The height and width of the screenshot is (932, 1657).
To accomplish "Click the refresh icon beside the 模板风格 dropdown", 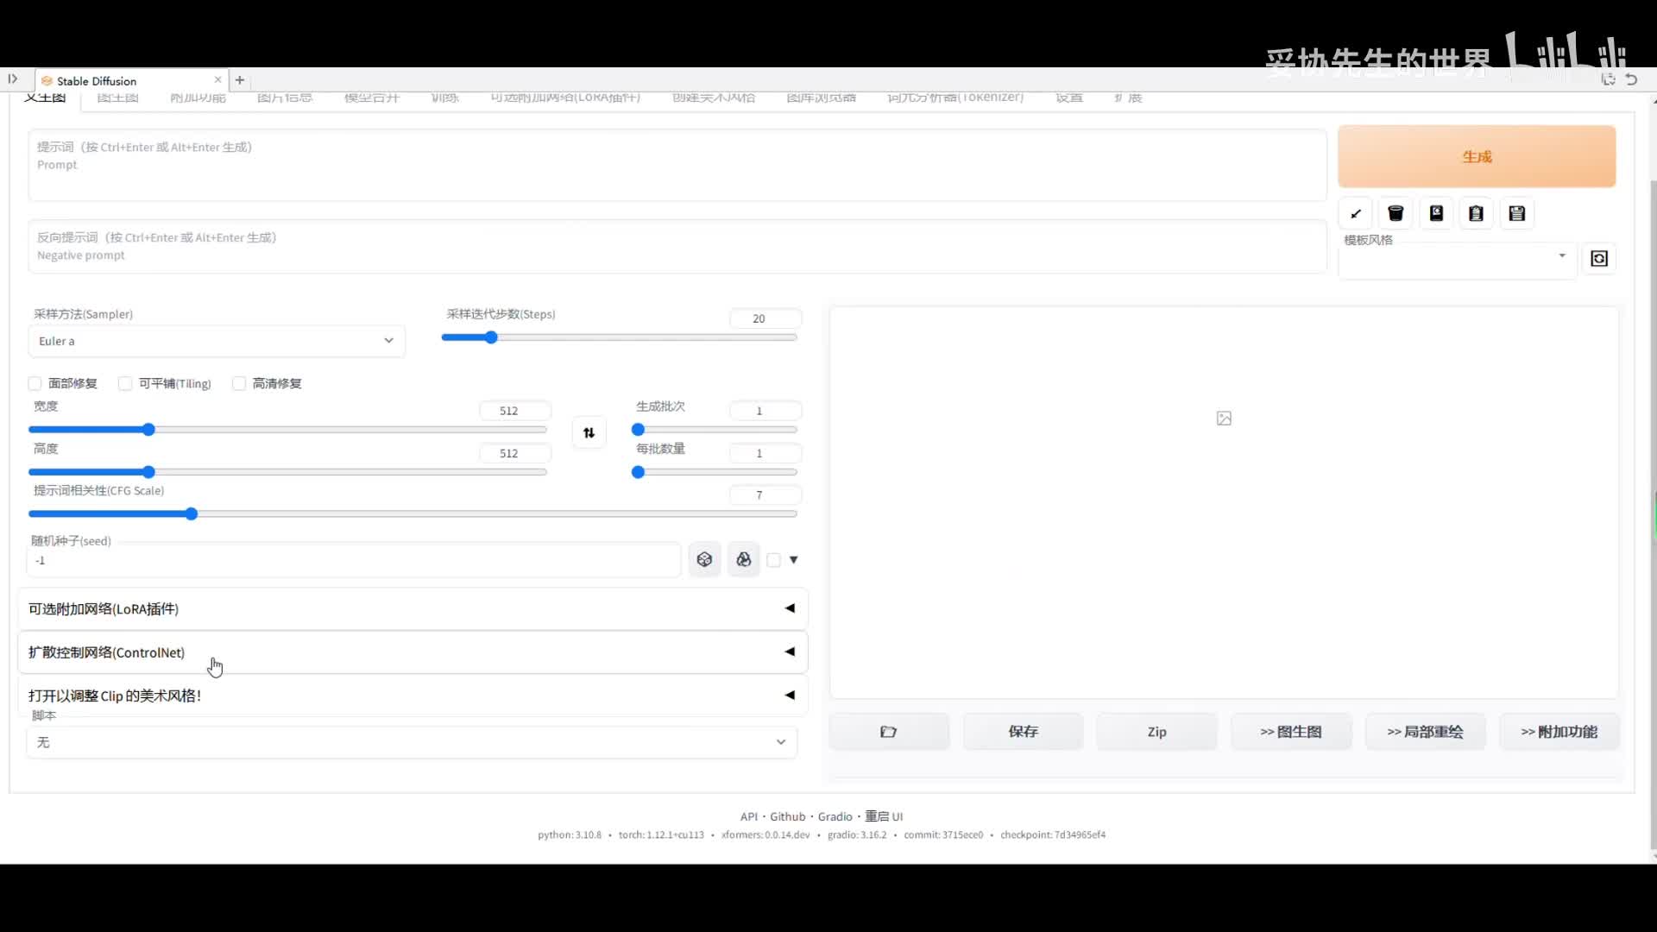I will [x=1599, y=258].
